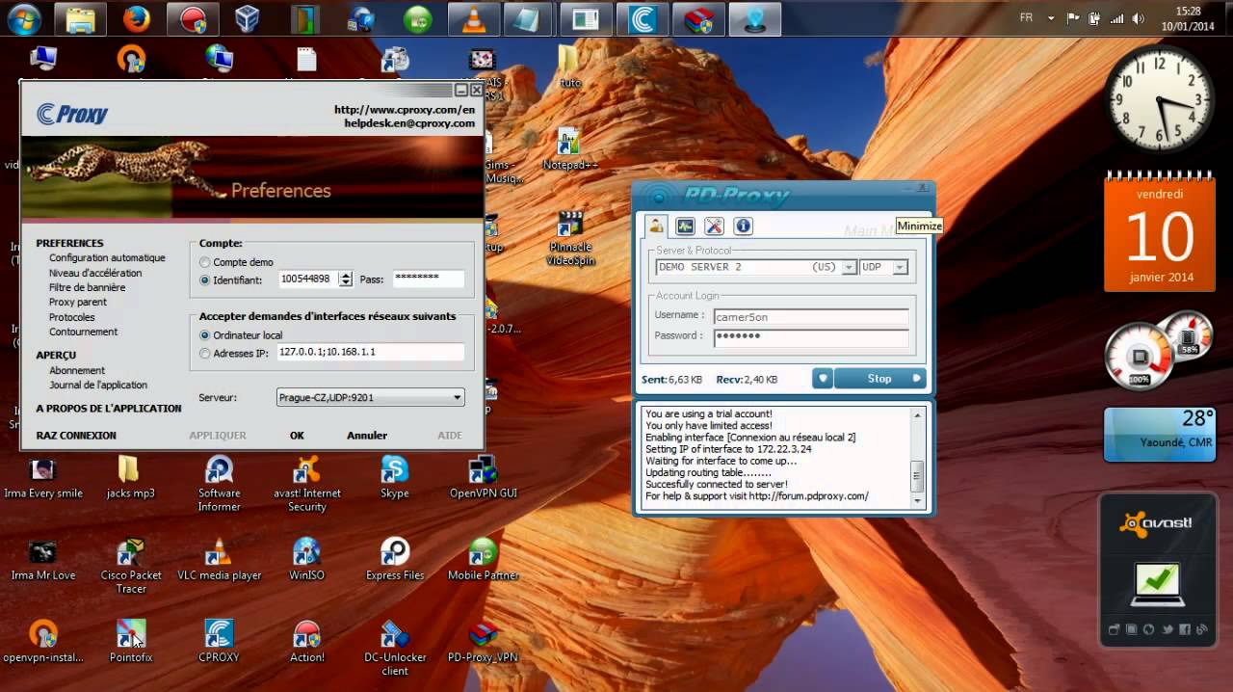Select A PROPOS DE L'APPLICATION section
This screenshot has height=692, width=1233.
pos(109,409)
